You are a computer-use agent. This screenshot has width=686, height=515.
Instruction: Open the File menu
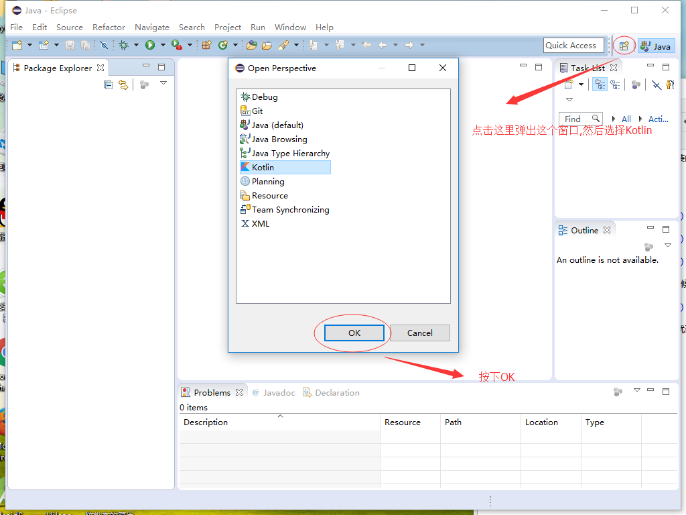pos(17,27)
